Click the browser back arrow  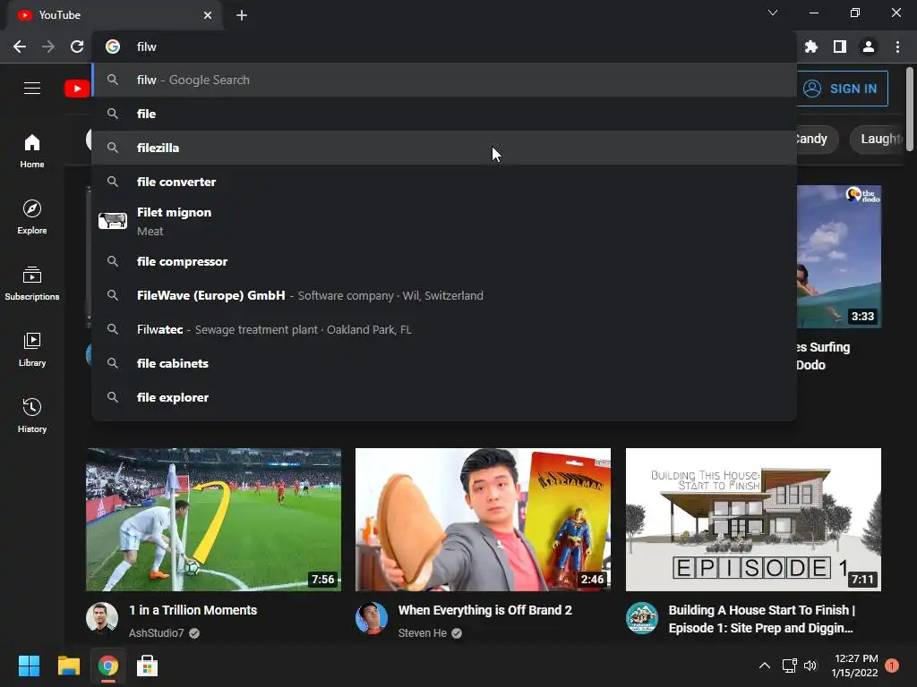[20, 47]
